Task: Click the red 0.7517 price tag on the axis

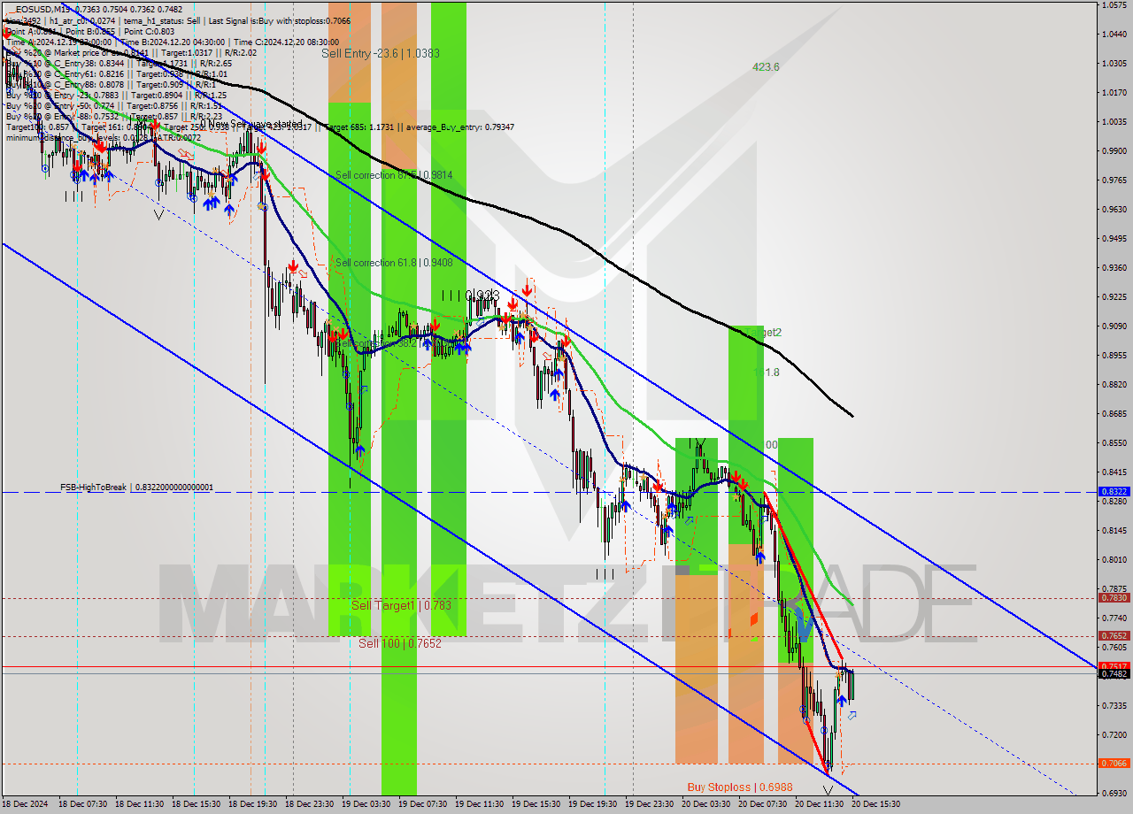Action: (1114, 665)
